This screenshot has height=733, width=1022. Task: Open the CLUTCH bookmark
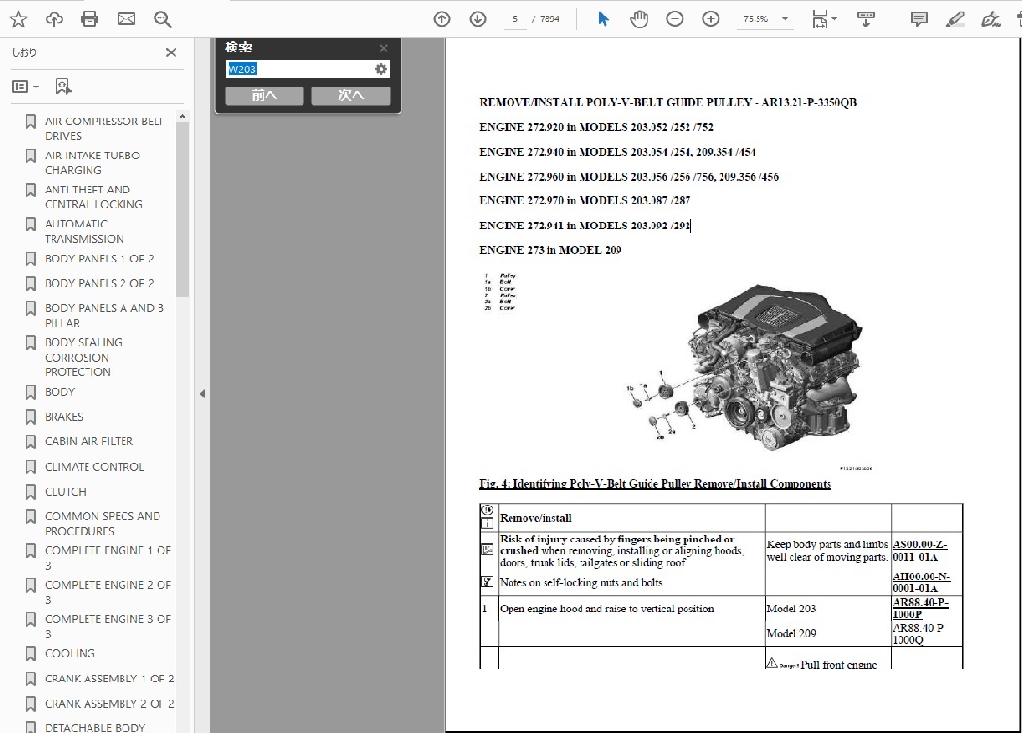tap(65, 492)
